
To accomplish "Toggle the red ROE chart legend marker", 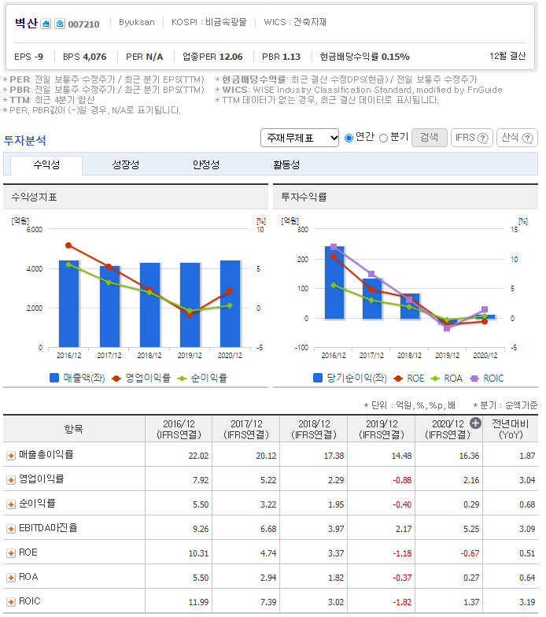I will [398, 379].
